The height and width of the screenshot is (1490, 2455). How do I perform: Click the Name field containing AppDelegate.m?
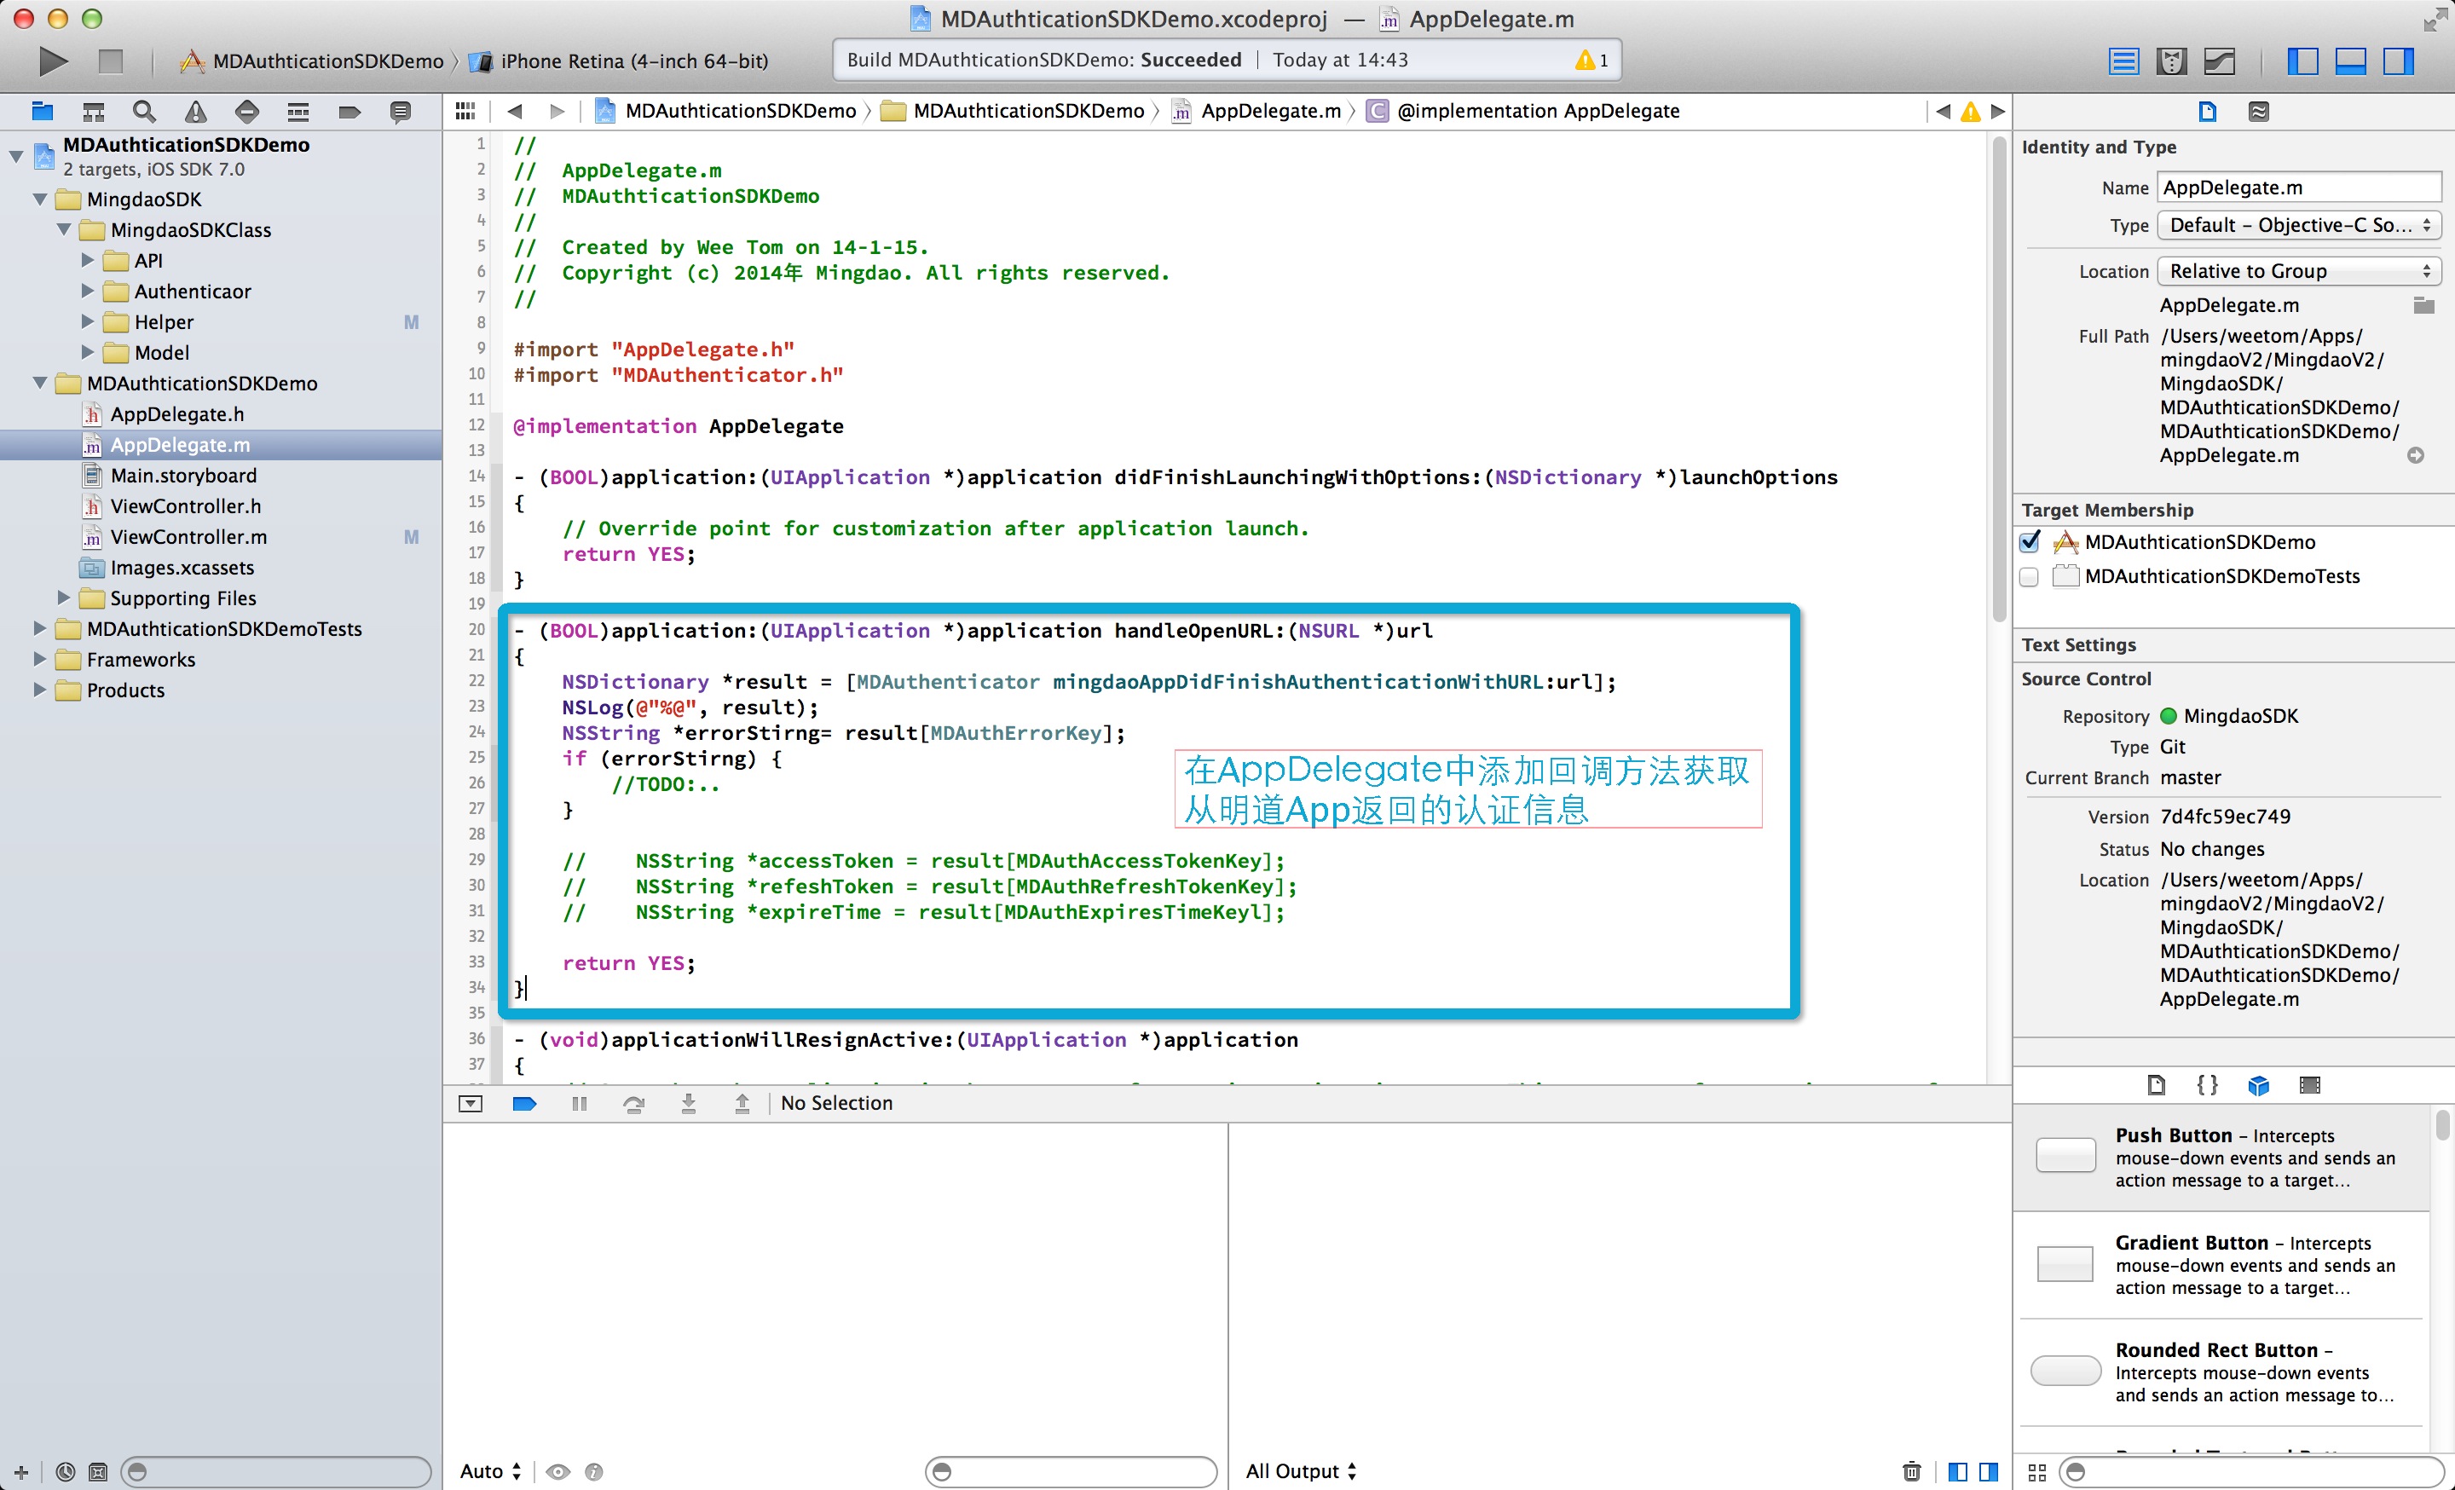pyautogui.click(x=2298, y=188)
